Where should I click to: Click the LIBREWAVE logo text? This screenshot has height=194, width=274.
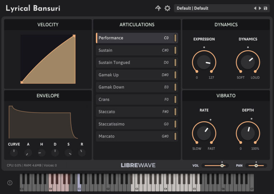click(138, 165)
